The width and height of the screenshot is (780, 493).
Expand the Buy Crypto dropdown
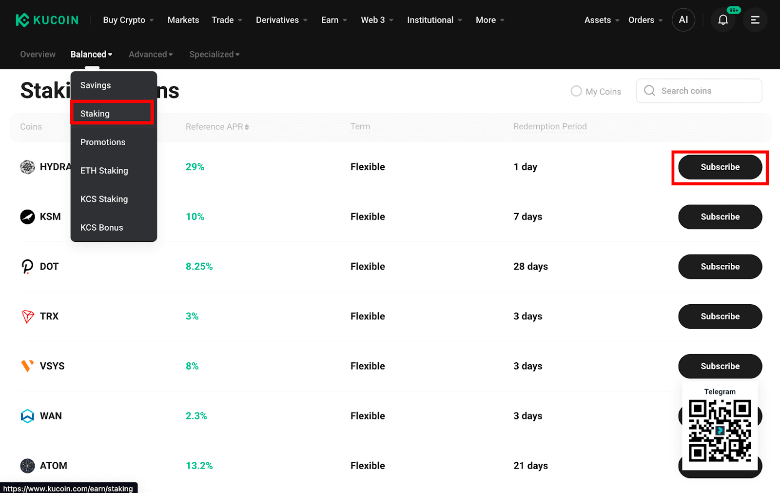(x=128, y=20)
